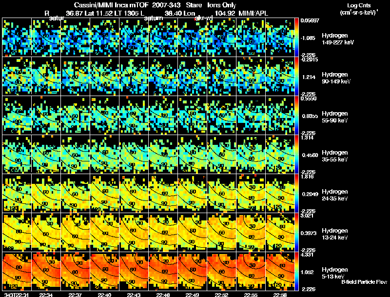
Task: Click the color scale value 0.8355
Action: pos(310,116)
